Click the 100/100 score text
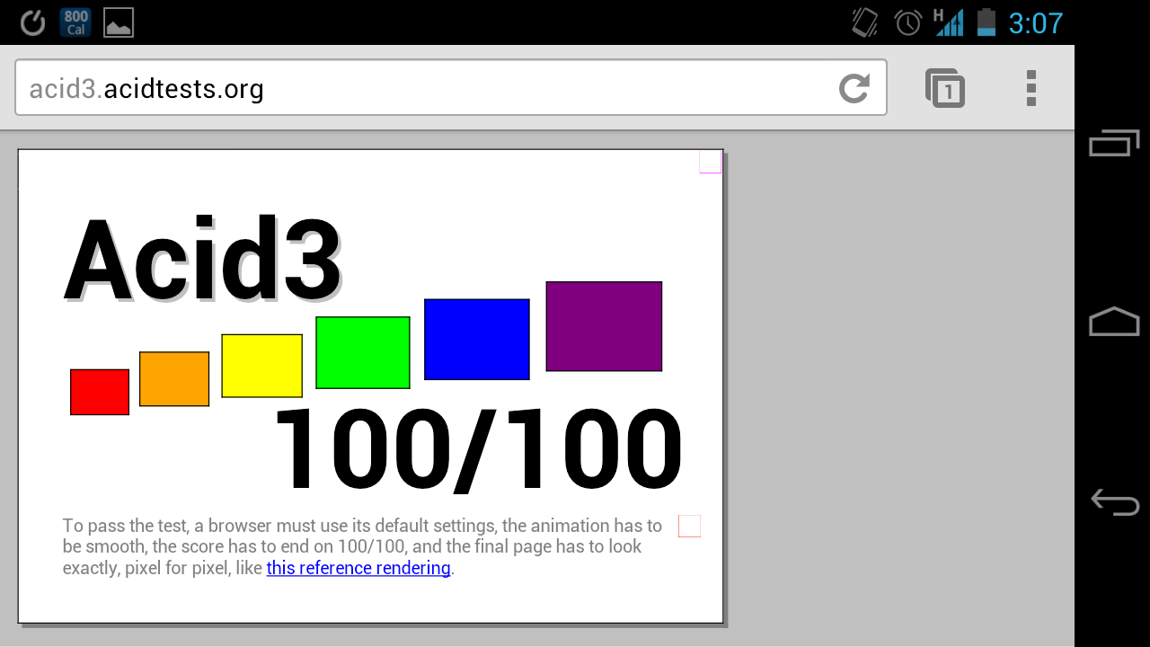1150x647 pixels. click(478, 448)
